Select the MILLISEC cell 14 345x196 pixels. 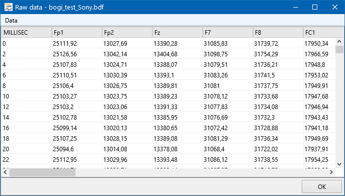27,118
